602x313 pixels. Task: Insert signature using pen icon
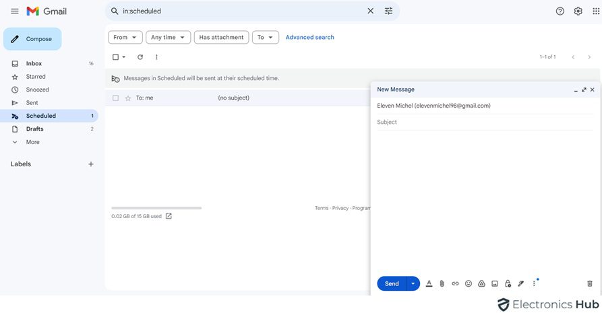(x=520, y=283)
